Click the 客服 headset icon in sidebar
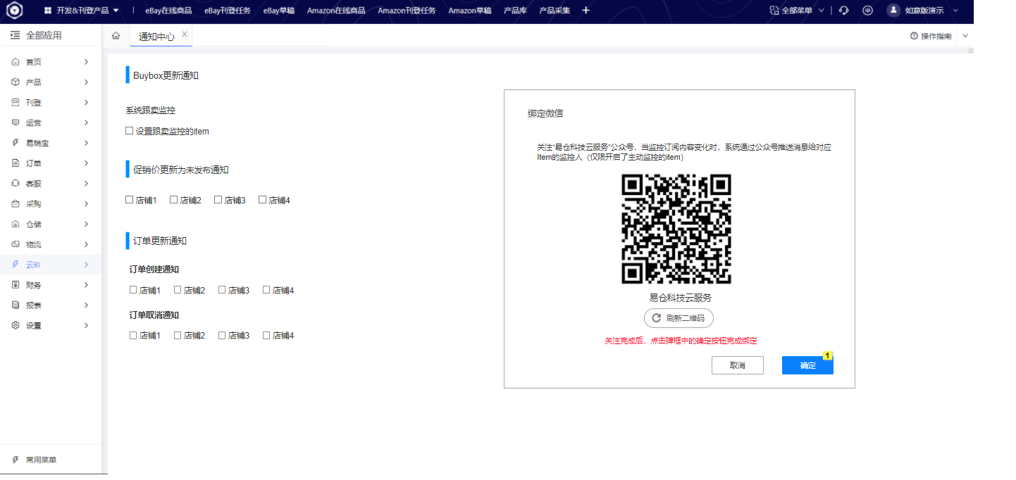The height and width of the screenshot is (480, 1016). pyautogui.click(x=16, y=184)
